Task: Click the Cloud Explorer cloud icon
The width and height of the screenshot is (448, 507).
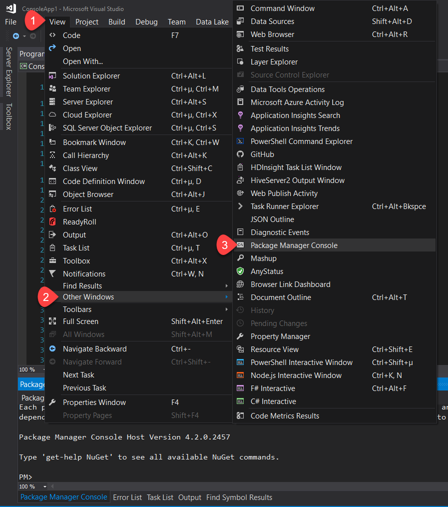Action: coord(53,114)
